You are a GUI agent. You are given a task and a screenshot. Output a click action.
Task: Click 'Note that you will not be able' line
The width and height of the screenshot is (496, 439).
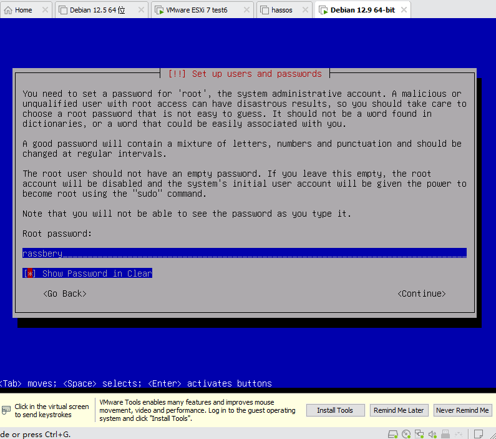[187, 214]
